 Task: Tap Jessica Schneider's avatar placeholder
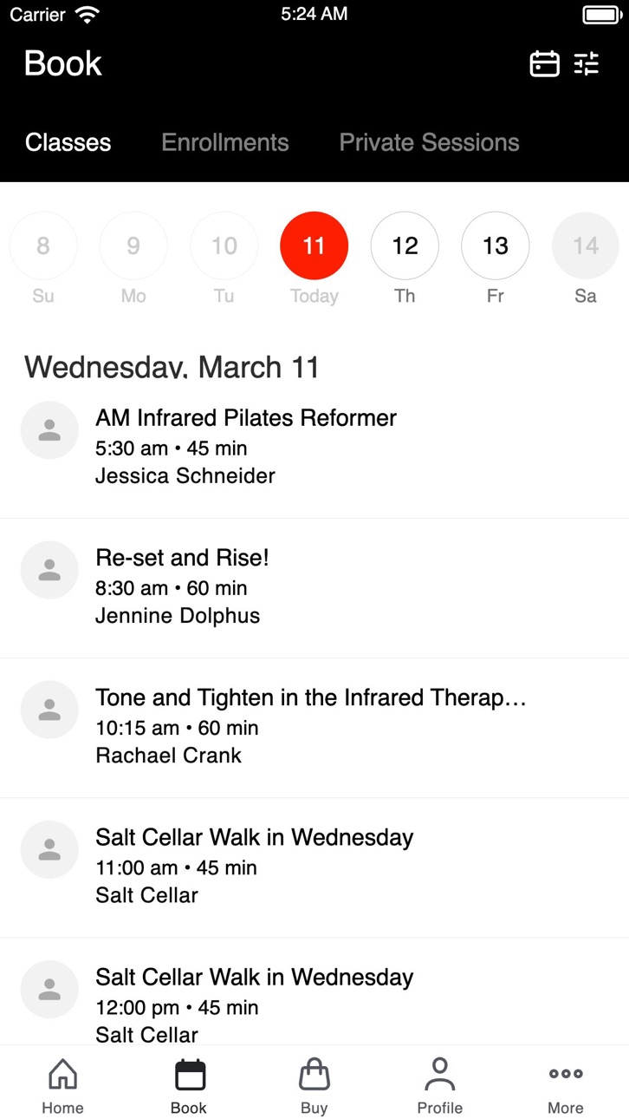49,430
